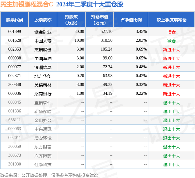The height and width of the screenshot is (178, 195).
Task: Select stock name 盾安环境
Action: click(x=43, y=138)
